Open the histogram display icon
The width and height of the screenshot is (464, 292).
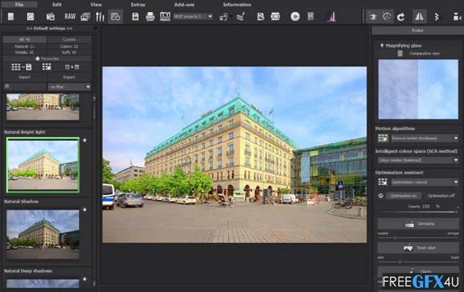[331, 17]
